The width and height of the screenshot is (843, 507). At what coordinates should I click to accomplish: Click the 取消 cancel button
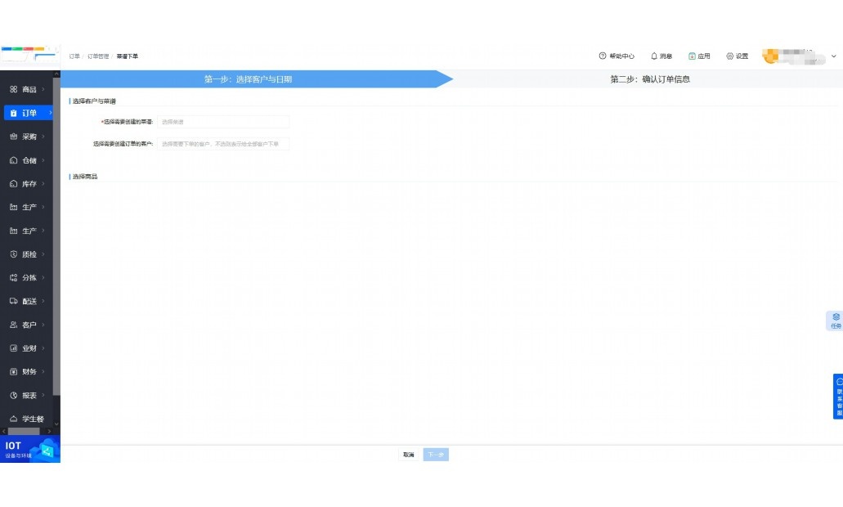tap(408, 455)
